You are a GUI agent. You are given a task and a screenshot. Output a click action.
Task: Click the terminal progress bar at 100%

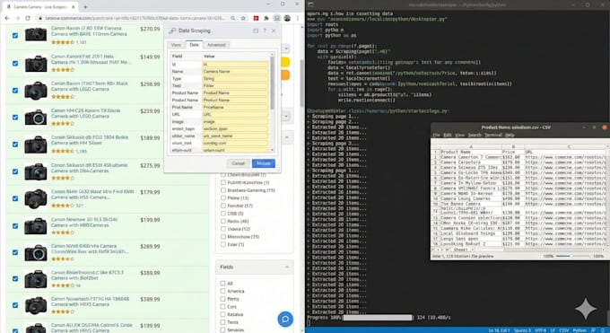tap(378, 318)
